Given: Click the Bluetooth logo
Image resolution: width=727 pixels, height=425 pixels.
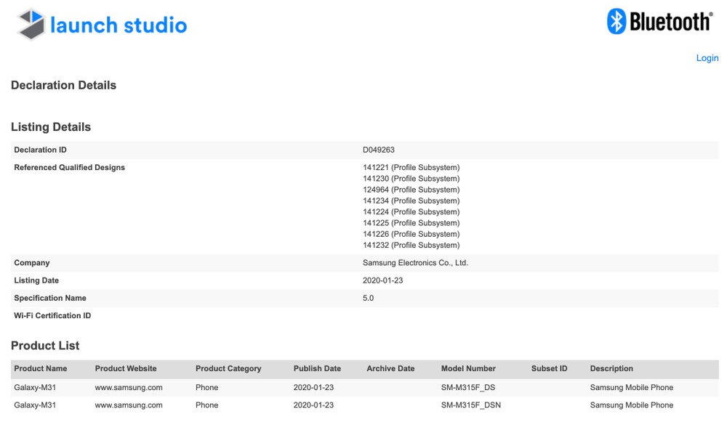Looking at the screenshot, I should 660,21.
